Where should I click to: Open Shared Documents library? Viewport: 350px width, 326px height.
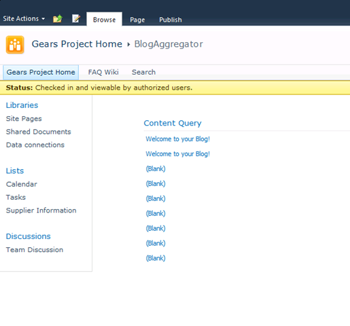[39, 132]
